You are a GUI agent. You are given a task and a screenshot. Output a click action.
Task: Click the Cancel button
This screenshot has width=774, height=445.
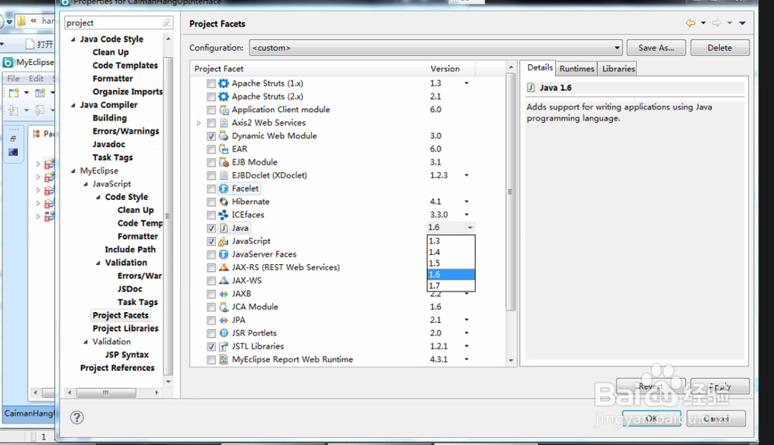(x=716, y=419)
